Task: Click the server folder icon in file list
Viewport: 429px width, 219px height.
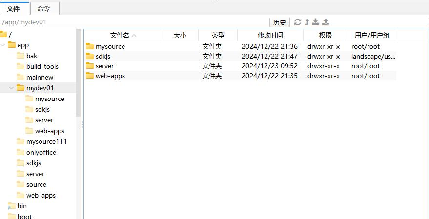Action: click(90, 66)
